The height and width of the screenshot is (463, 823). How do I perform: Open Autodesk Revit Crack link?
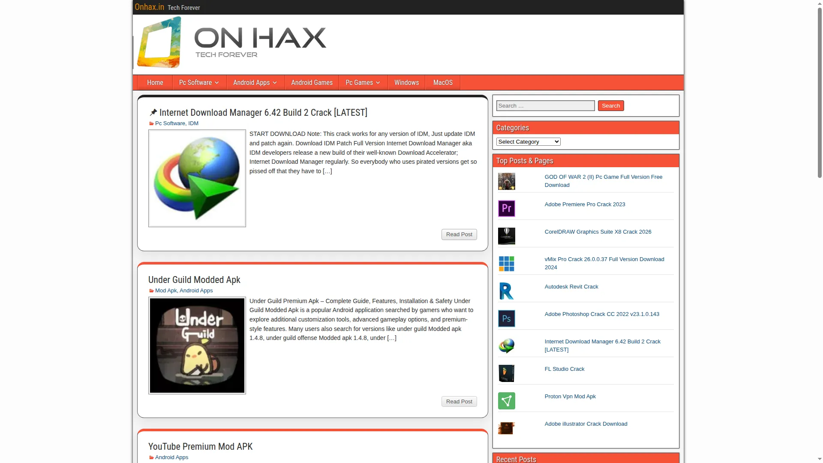click(571, 287)
